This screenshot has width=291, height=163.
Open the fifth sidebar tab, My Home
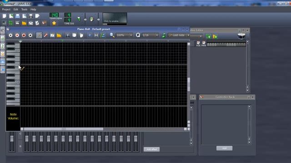click(x=3, y=62)
